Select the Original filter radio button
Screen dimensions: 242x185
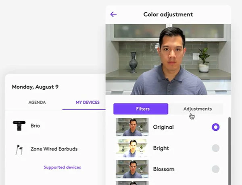[x=216, y=127]
